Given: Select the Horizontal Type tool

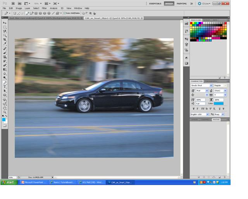Looking at the screenshot, I should tap(5, 87).
